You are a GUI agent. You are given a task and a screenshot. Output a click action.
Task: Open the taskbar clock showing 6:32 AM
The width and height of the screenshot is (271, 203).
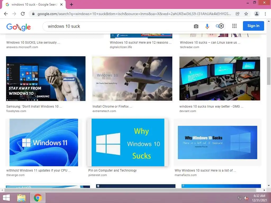click(x=259, y=198)
